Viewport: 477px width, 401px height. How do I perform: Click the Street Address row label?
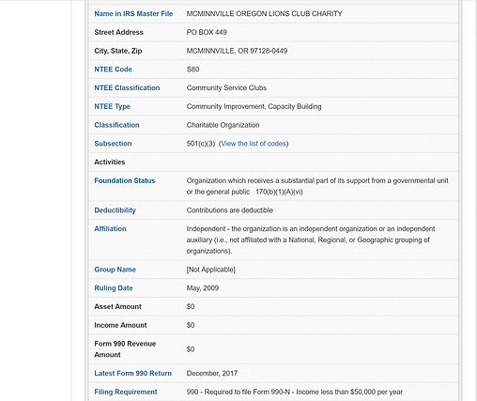coord(118,32)
